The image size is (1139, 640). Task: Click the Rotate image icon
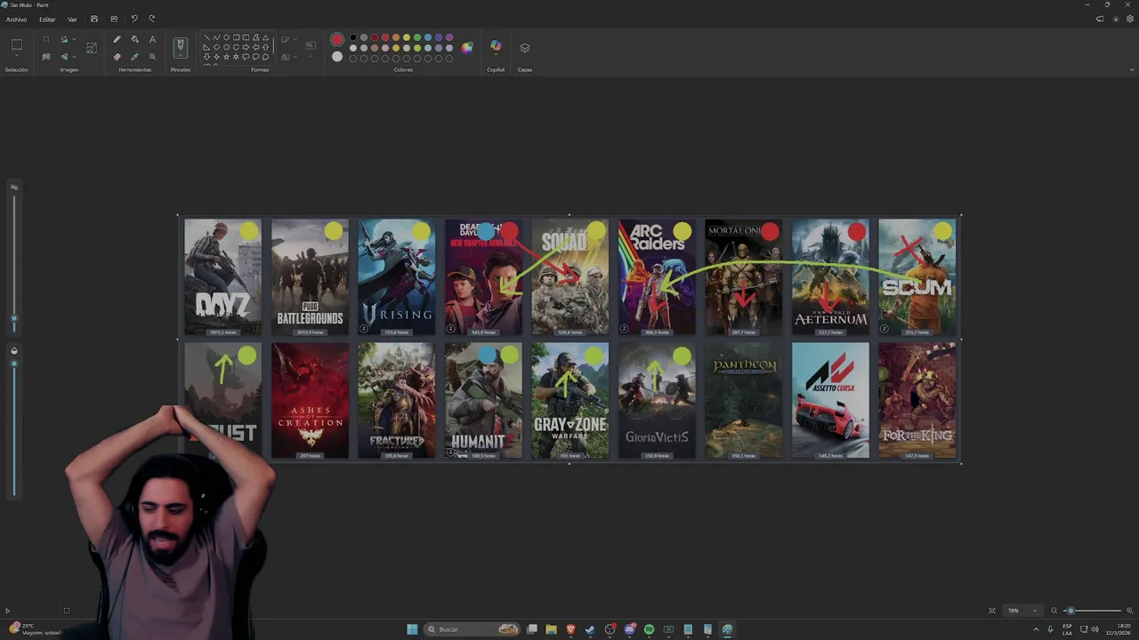tap(64, 39)
